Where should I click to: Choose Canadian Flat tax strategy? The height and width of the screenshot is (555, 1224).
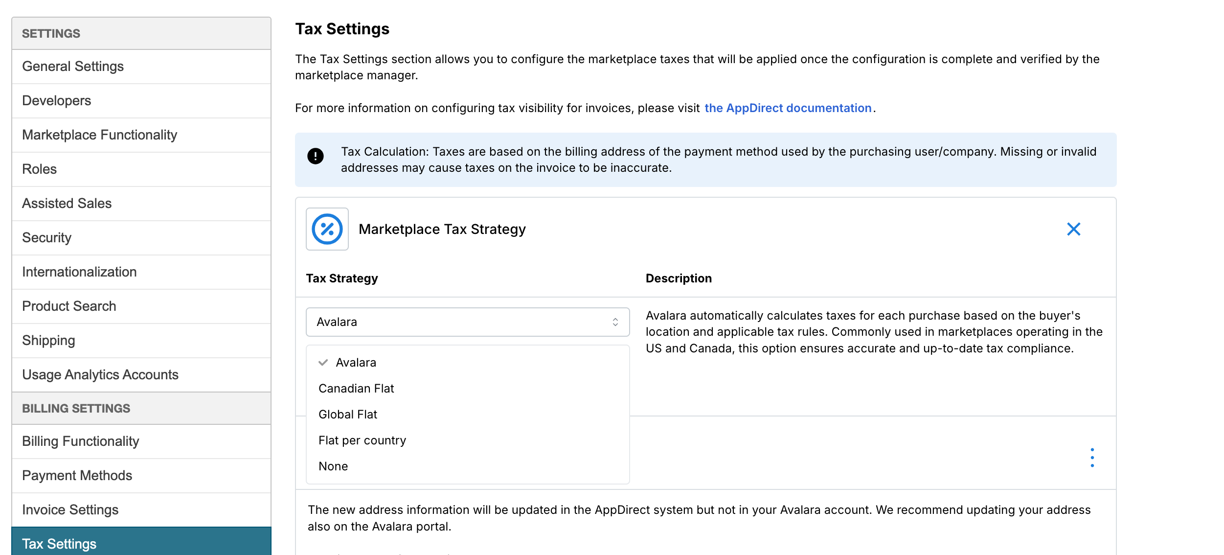coord(356,389)
